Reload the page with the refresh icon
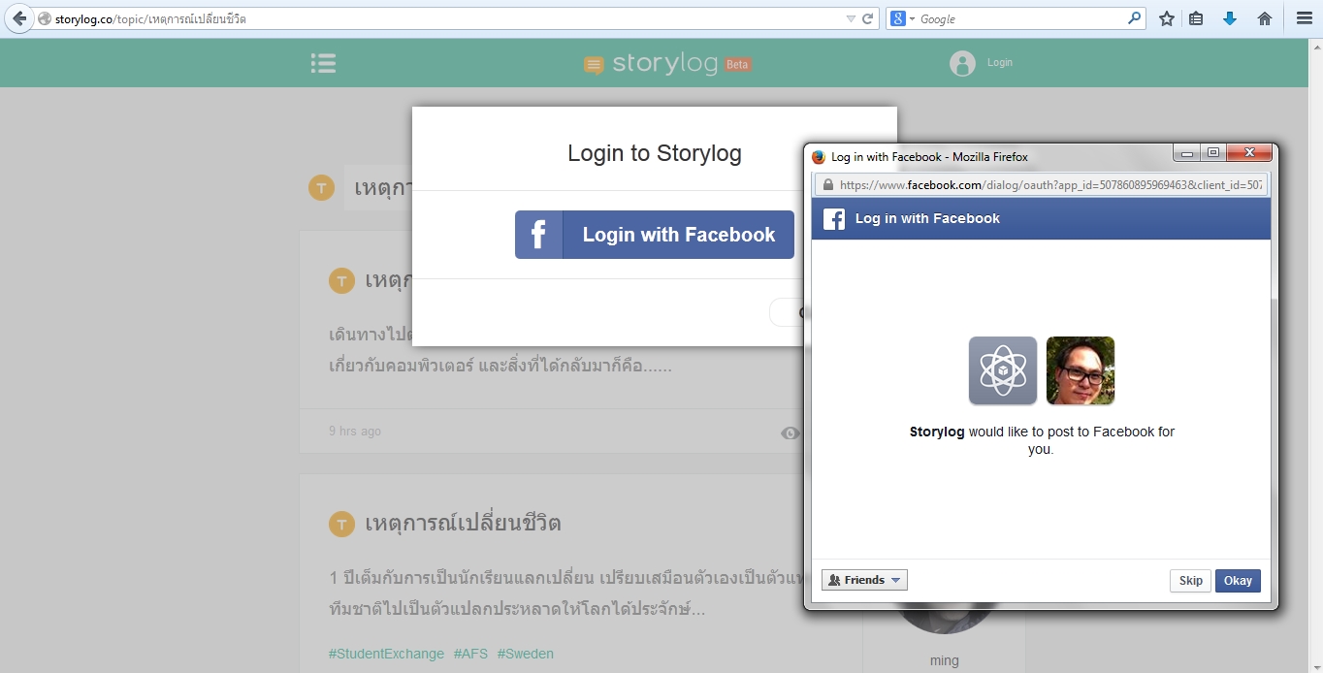The image size is (1323, 673). [868, 18]
